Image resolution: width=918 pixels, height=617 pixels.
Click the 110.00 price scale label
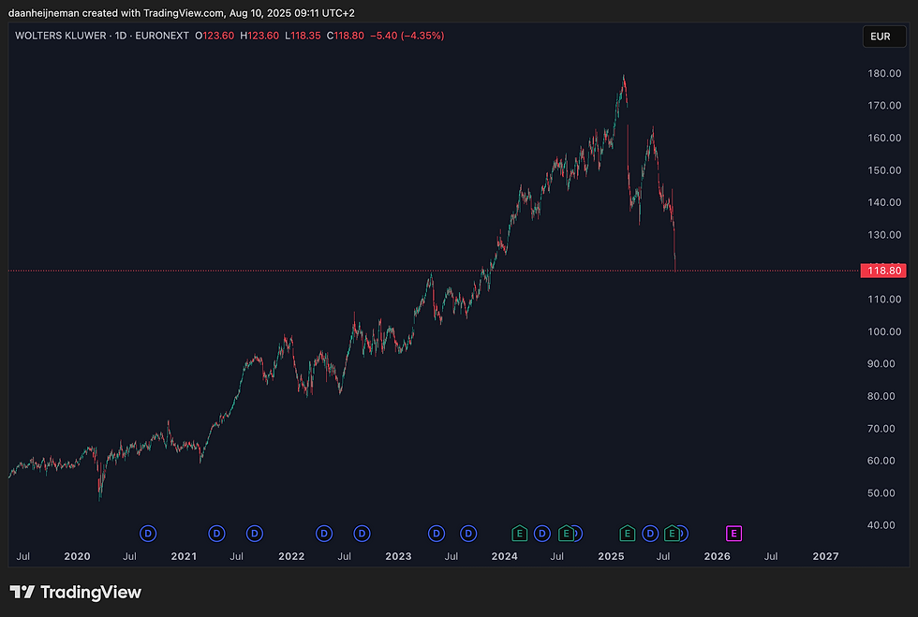pyautogui.click(x=884, y=299)
